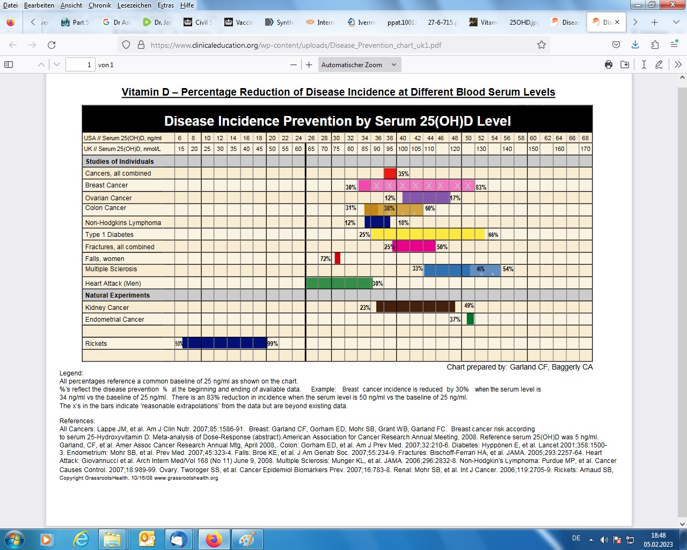687x550 pixels.
Task: Open the Firefox downloads panel
Action: [x=635, y=45]
